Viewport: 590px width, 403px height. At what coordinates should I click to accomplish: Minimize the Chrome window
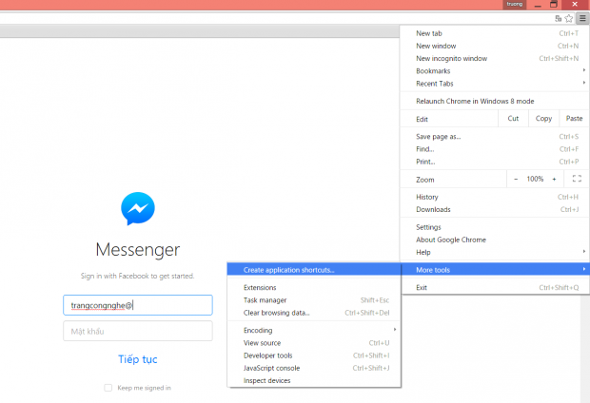pos(538,5)
